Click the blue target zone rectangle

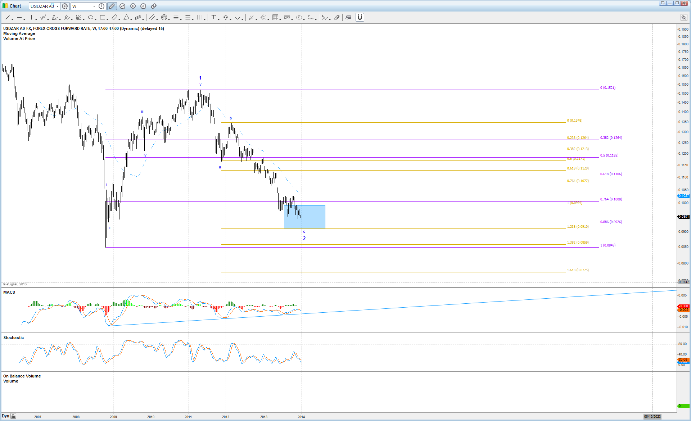point(304,217)
